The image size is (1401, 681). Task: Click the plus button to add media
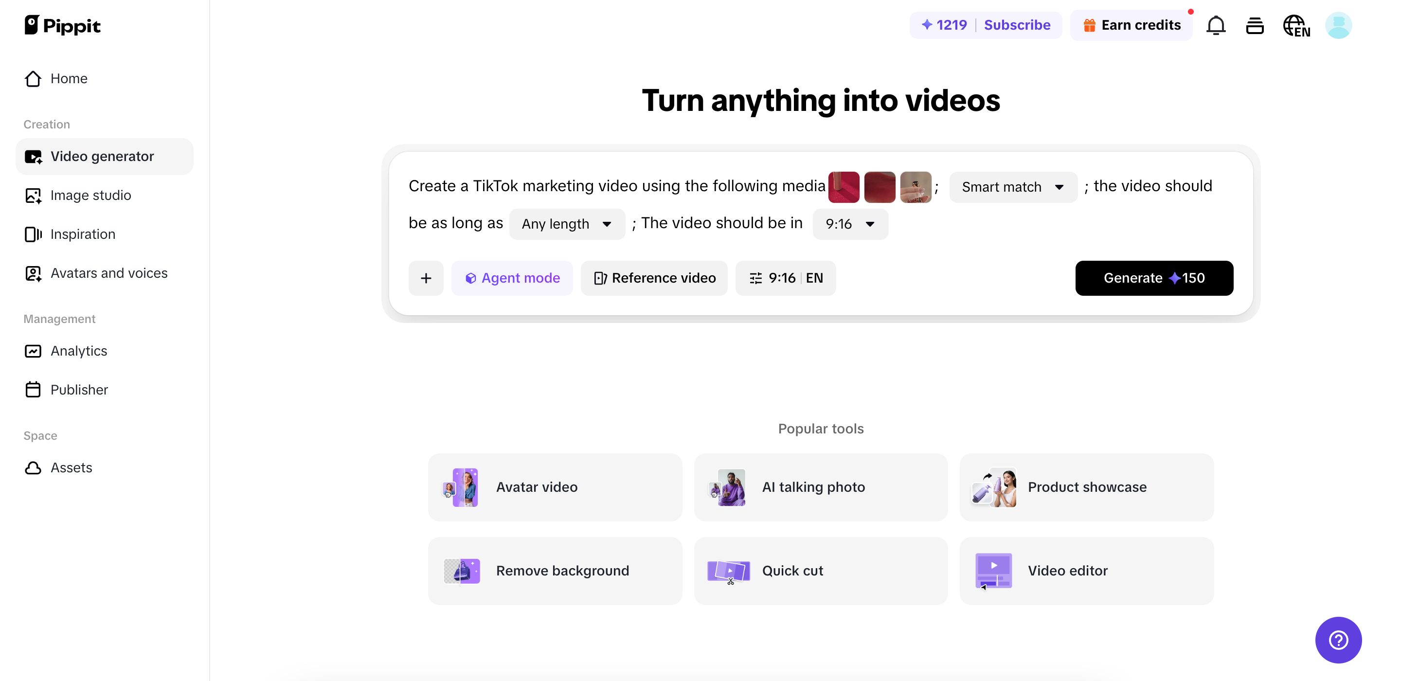click(x=426, y=278)
